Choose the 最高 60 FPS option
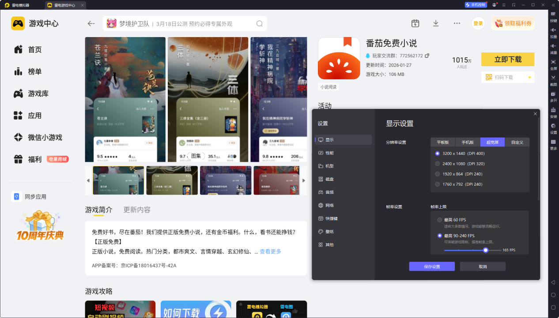559x318 pixels. click(439, 220)
